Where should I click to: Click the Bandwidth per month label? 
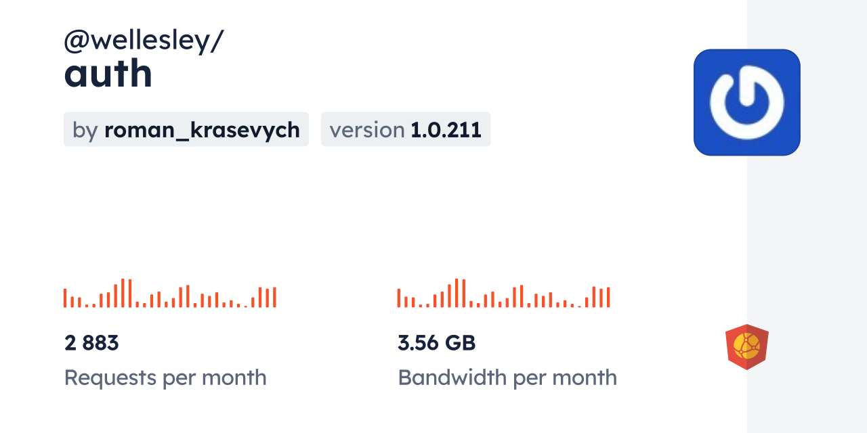coord(507,377)
